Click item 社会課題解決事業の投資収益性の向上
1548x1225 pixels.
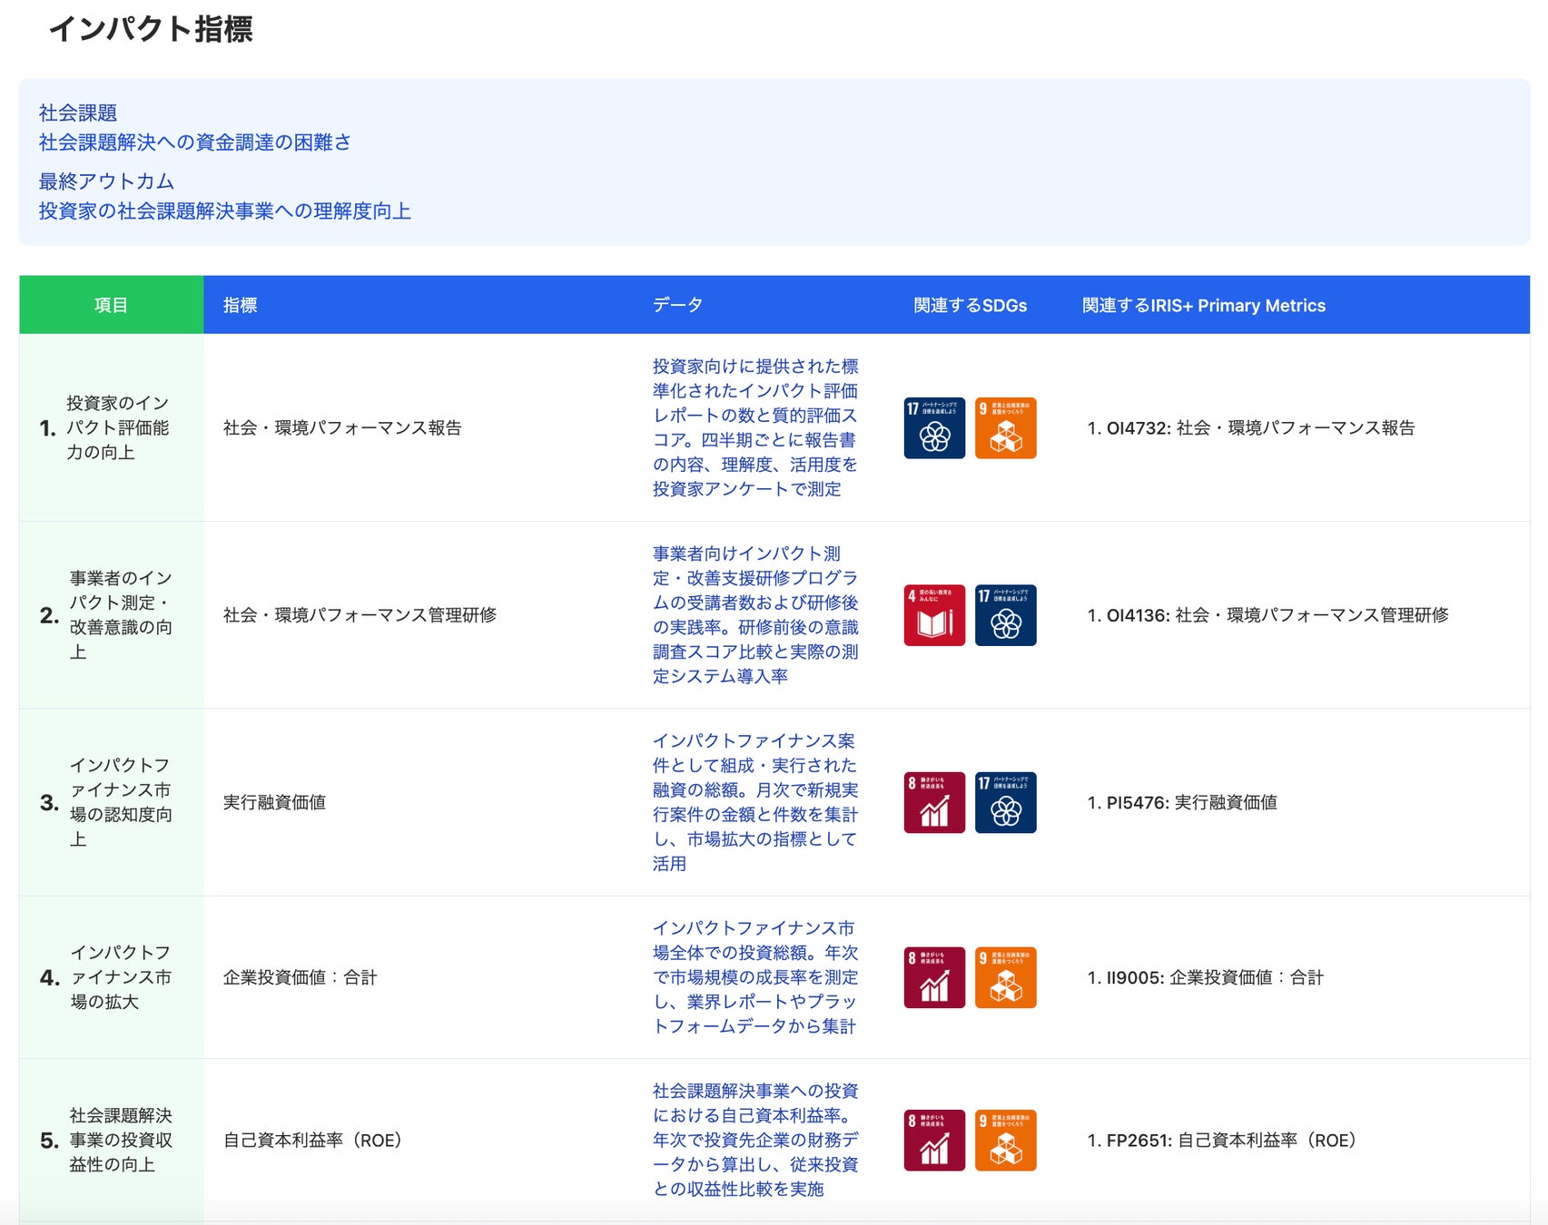pyautogui.click(x=121, y=1140)
